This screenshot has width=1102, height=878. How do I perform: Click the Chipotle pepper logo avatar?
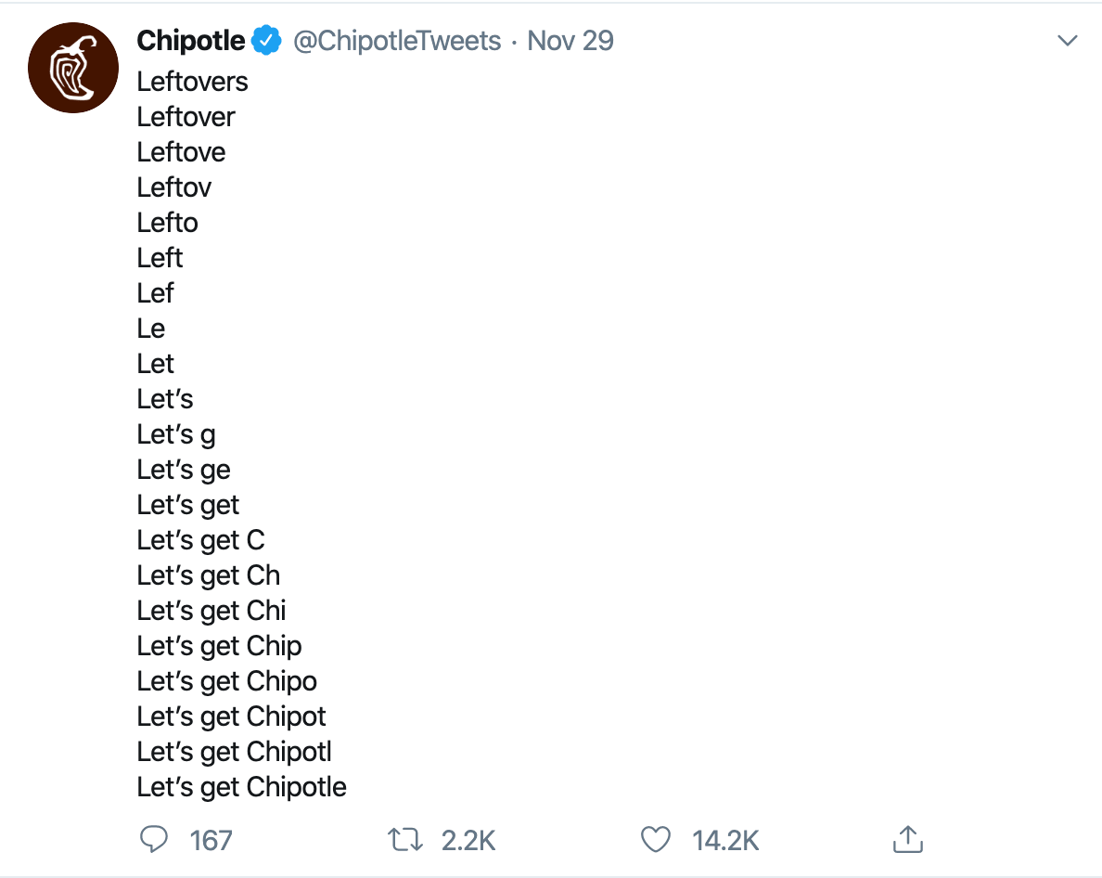click(73, 67)
